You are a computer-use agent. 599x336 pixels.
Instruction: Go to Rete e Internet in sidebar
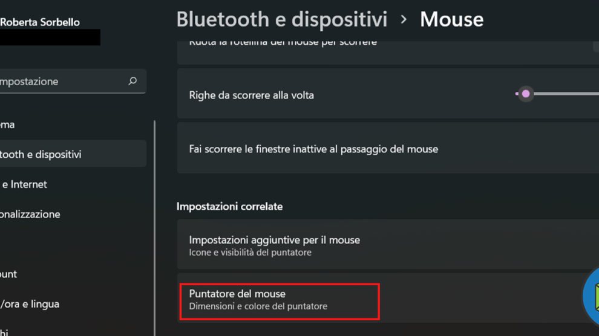24,184
